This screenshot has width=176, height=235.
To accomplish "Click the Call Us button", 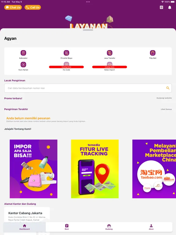I will (x=33, y=7).
